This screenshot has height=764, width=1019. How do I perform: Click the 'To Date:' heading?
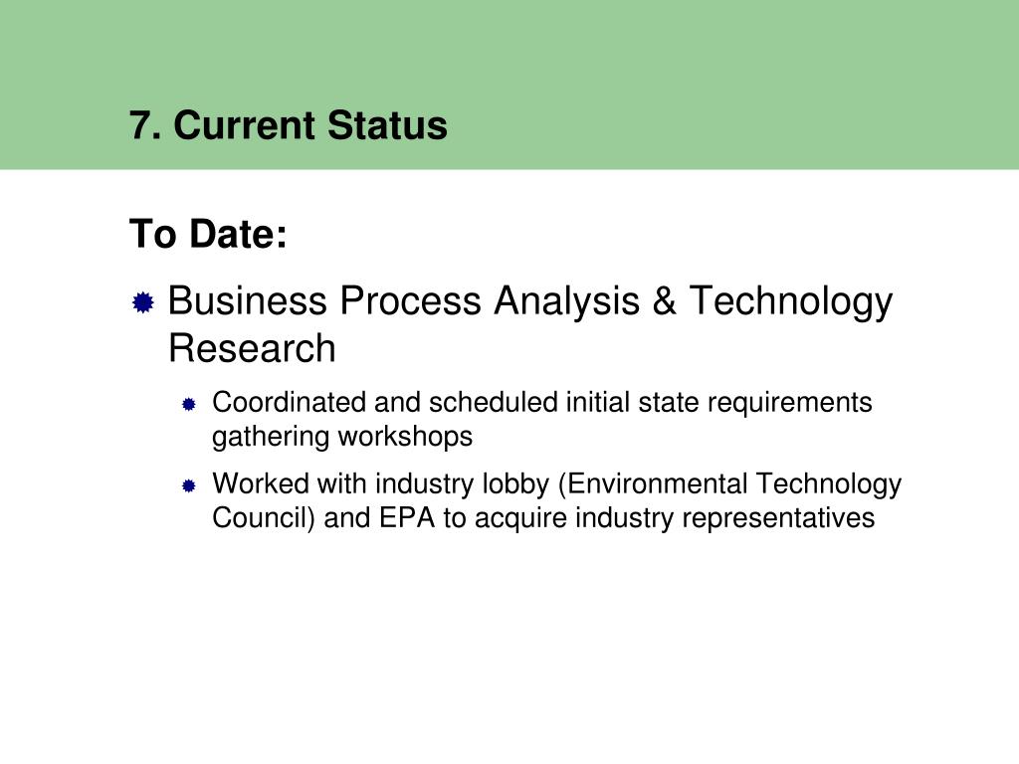(208, 233)
